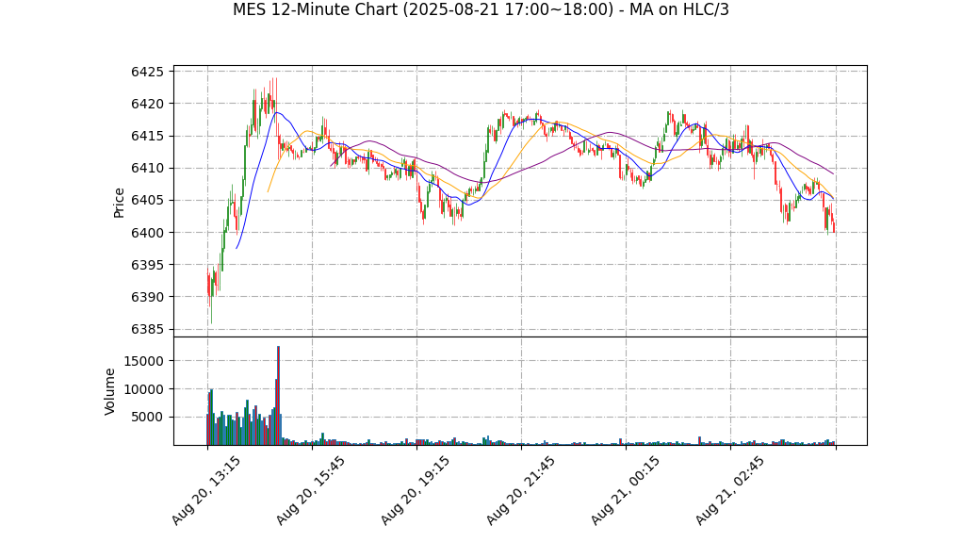963x542 pixels.
Task: Select the 6395 price axis label
Action: 147,265
